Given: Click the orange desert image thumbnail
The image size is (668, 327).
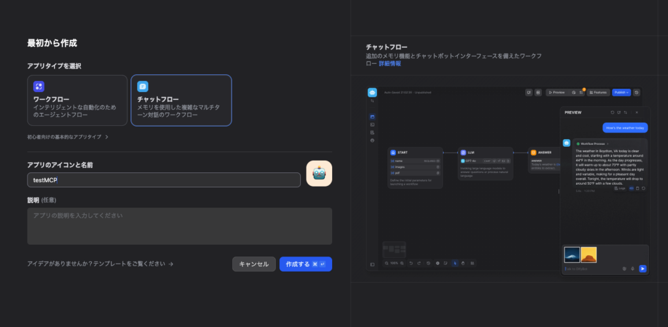Looking at the screenshot, I should point(588,254).
